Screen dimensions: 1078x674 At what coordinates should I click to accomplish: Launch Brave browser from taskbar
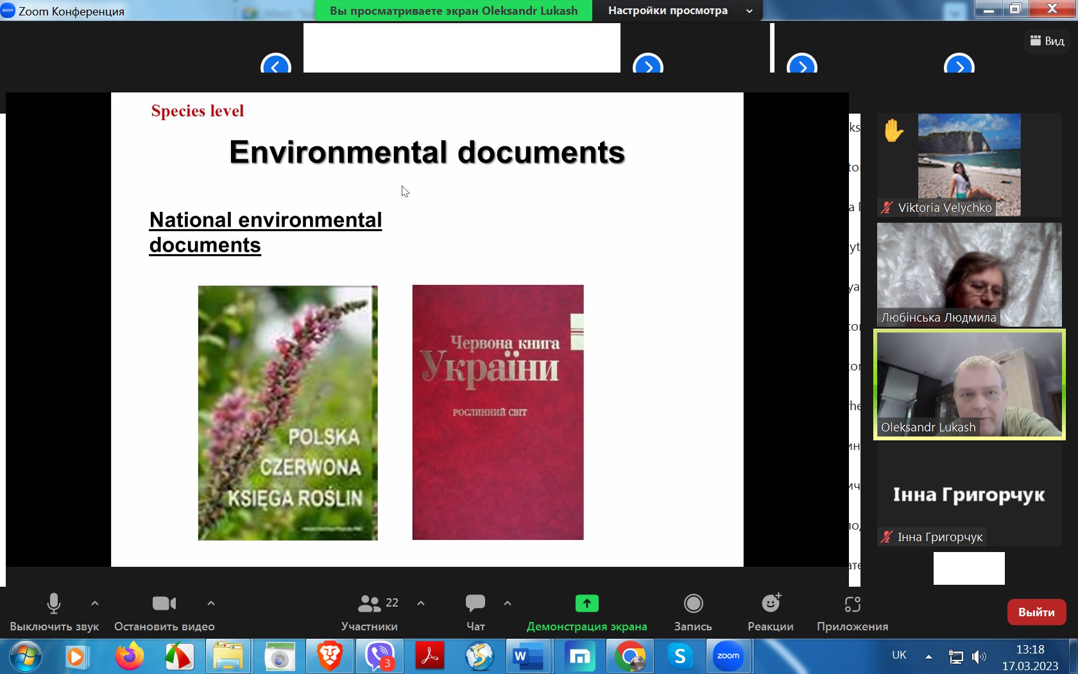(x=329, y=657)
